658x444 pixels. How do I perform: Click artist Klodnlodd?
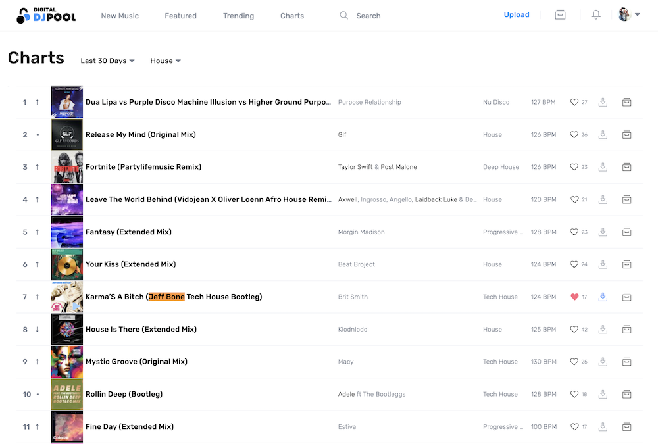353,330
